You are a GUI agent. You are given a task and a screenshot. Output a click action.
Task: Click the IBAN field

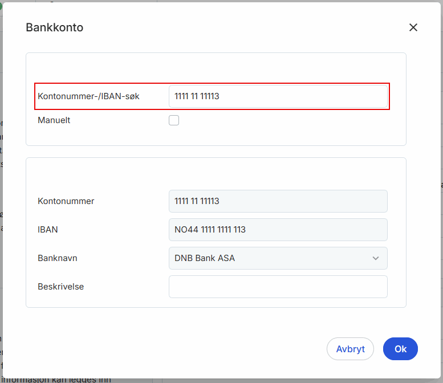278,230
